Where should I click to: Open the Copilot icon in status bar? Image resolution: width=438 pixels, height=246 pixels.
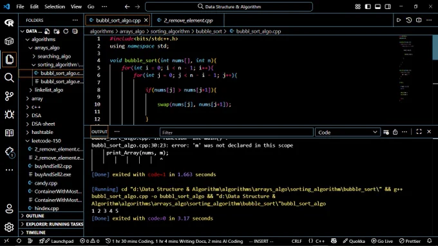(x=334, y=241)
